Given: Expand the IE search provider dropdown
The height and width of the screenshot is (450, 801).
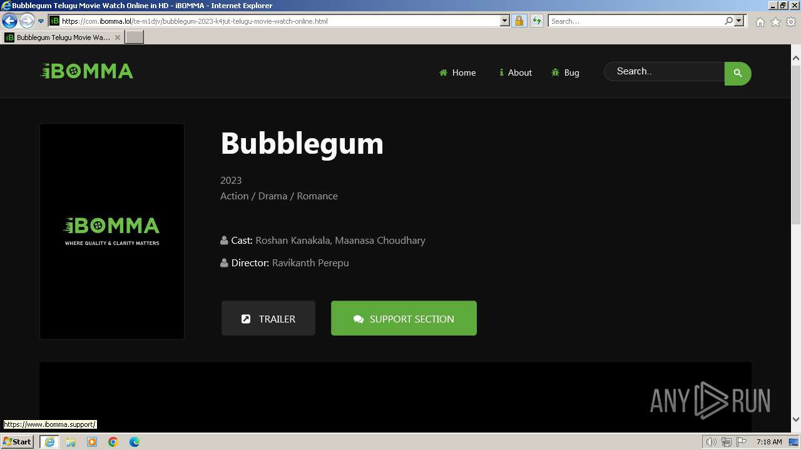Looking at the screenshot, I should point(739,21).
